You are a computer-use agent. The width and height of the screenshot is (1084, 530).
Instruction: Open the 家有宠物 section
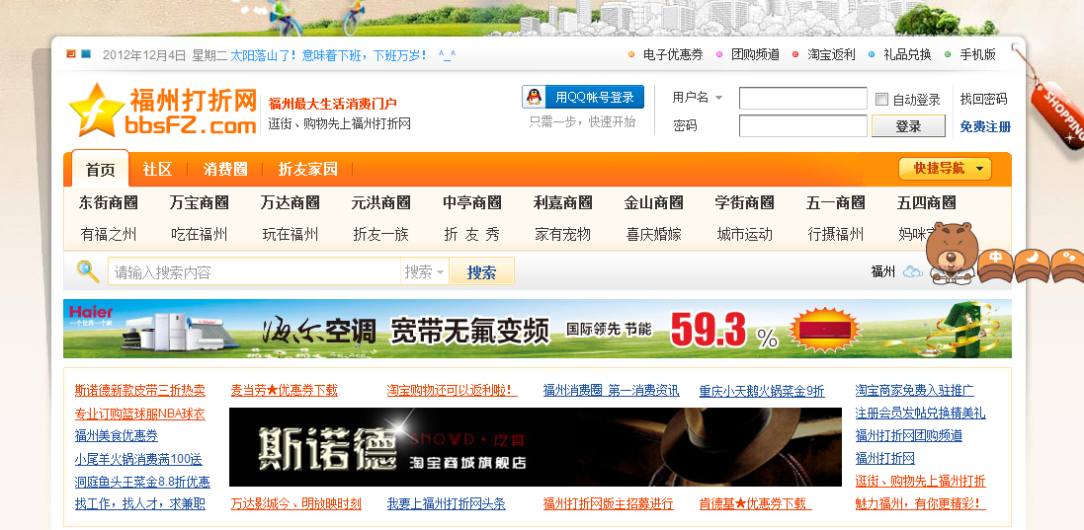point(562,235)
